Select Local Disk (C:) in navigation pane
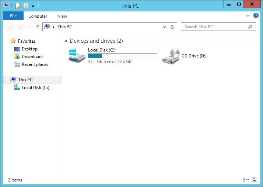This screenshot has height=187, width=263. (x=35, y=88)
